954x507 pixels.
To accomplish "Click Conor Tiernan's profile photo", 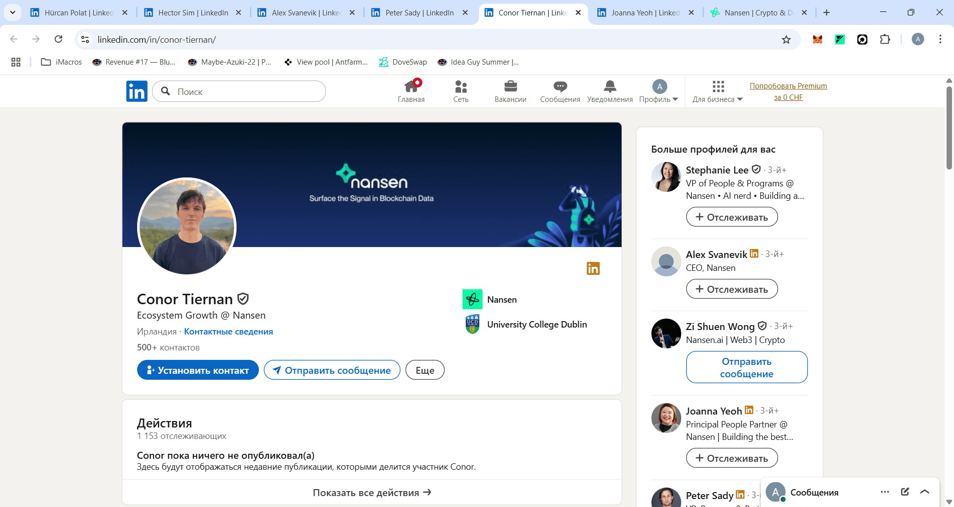I will 187,227.
